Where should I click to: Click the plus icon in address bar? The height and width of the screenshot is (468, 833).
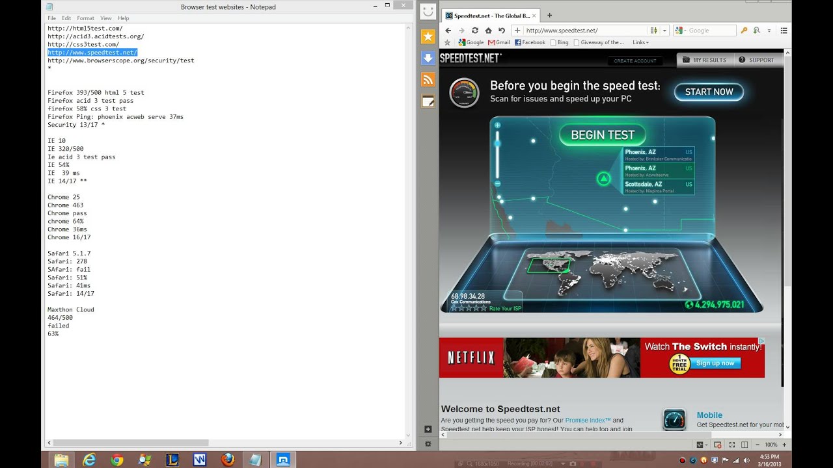coord(517,31)
